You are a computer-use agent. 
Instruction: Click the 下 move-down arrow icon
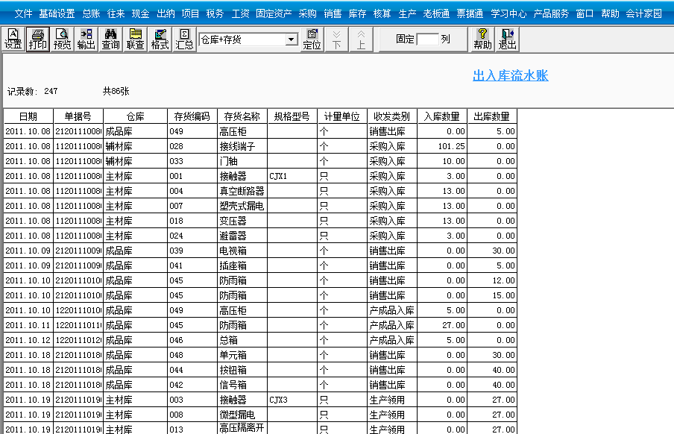pos(336,38)
